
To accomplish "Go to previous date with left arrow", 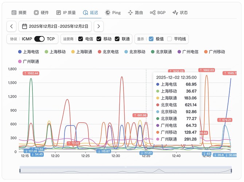I will click(12, 26).
